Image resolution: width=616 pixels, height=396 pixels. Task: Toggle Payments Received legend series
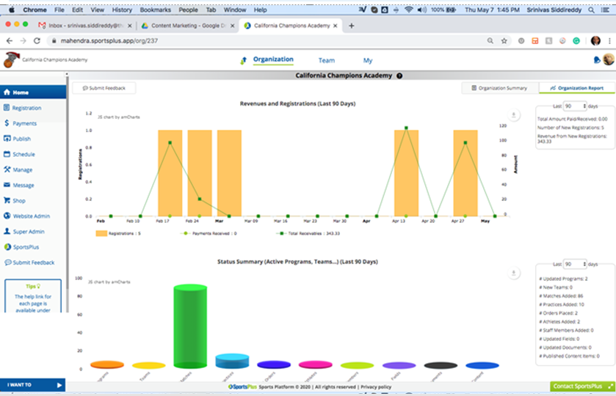209,233
